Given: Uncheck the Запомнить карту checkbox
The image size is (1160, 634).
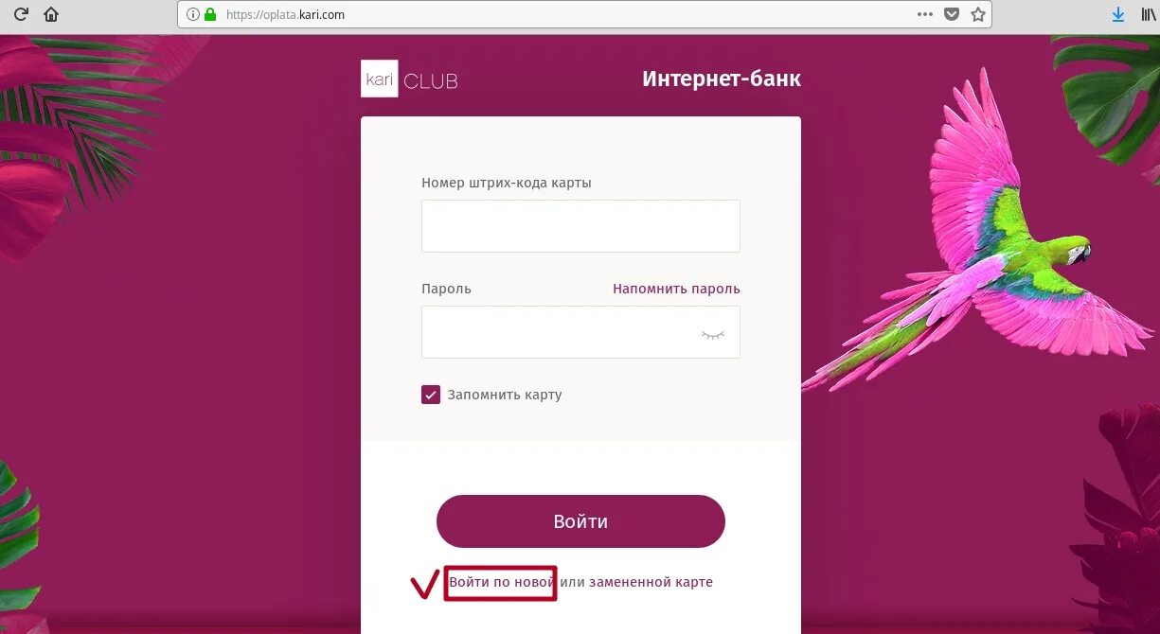Looking at the screenshot, I should tap(431, 395).
